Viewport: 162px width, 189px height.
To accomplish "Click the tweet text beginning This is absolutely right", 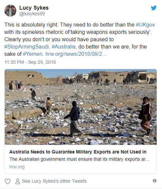I will 80,39.
